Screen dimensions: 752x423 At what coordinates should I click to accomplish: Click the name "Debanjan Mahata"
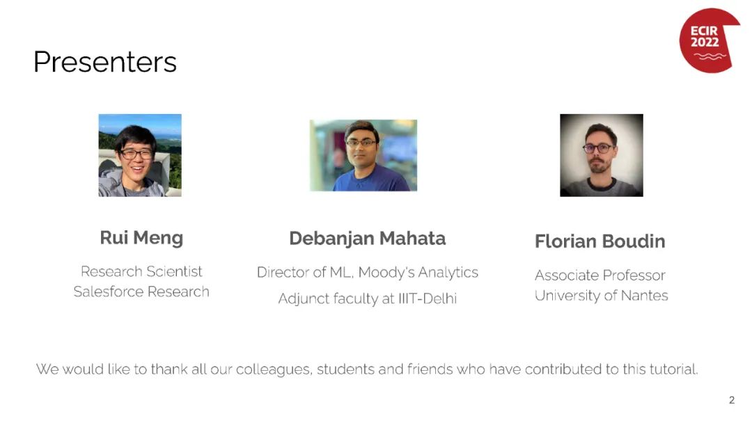[367, 238]
